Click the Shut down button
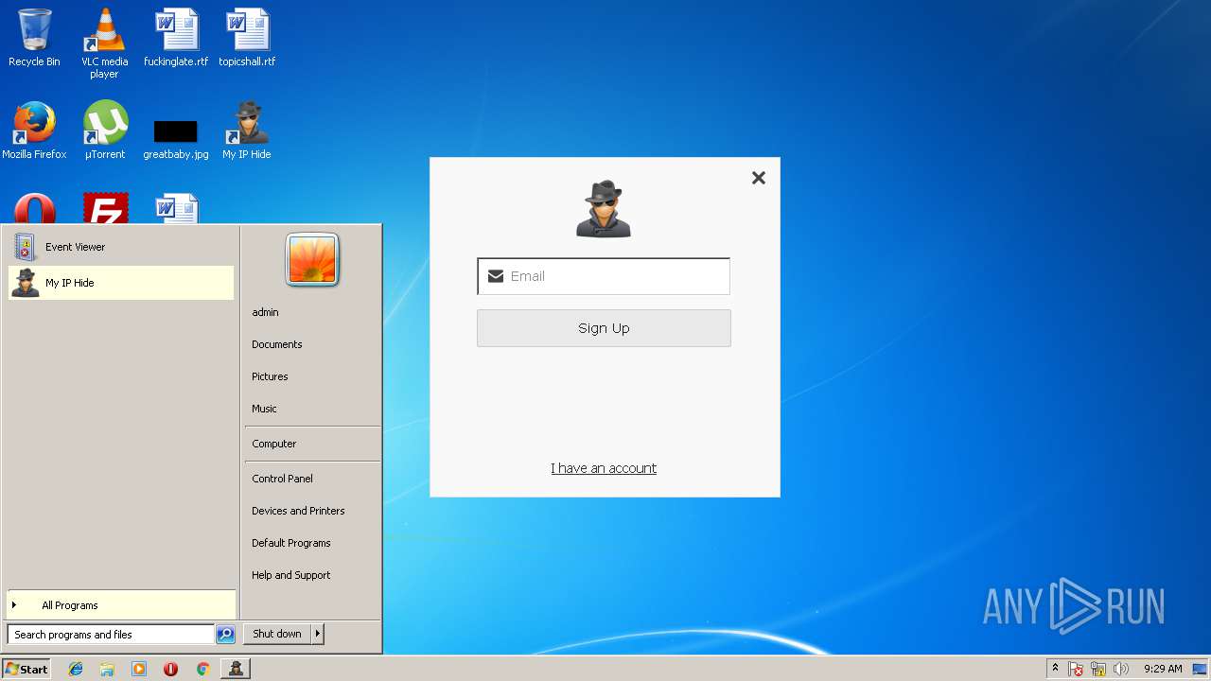 coord(277,634)
